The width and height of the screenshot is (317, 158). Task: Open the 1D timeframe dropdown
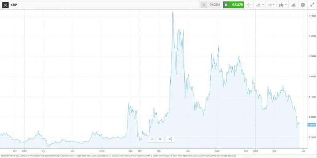click(271, 5)
